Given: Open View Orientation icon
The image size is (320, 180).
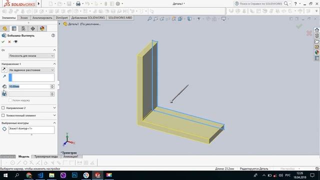Looking at the screenshot, I should (x=180, y=19).
